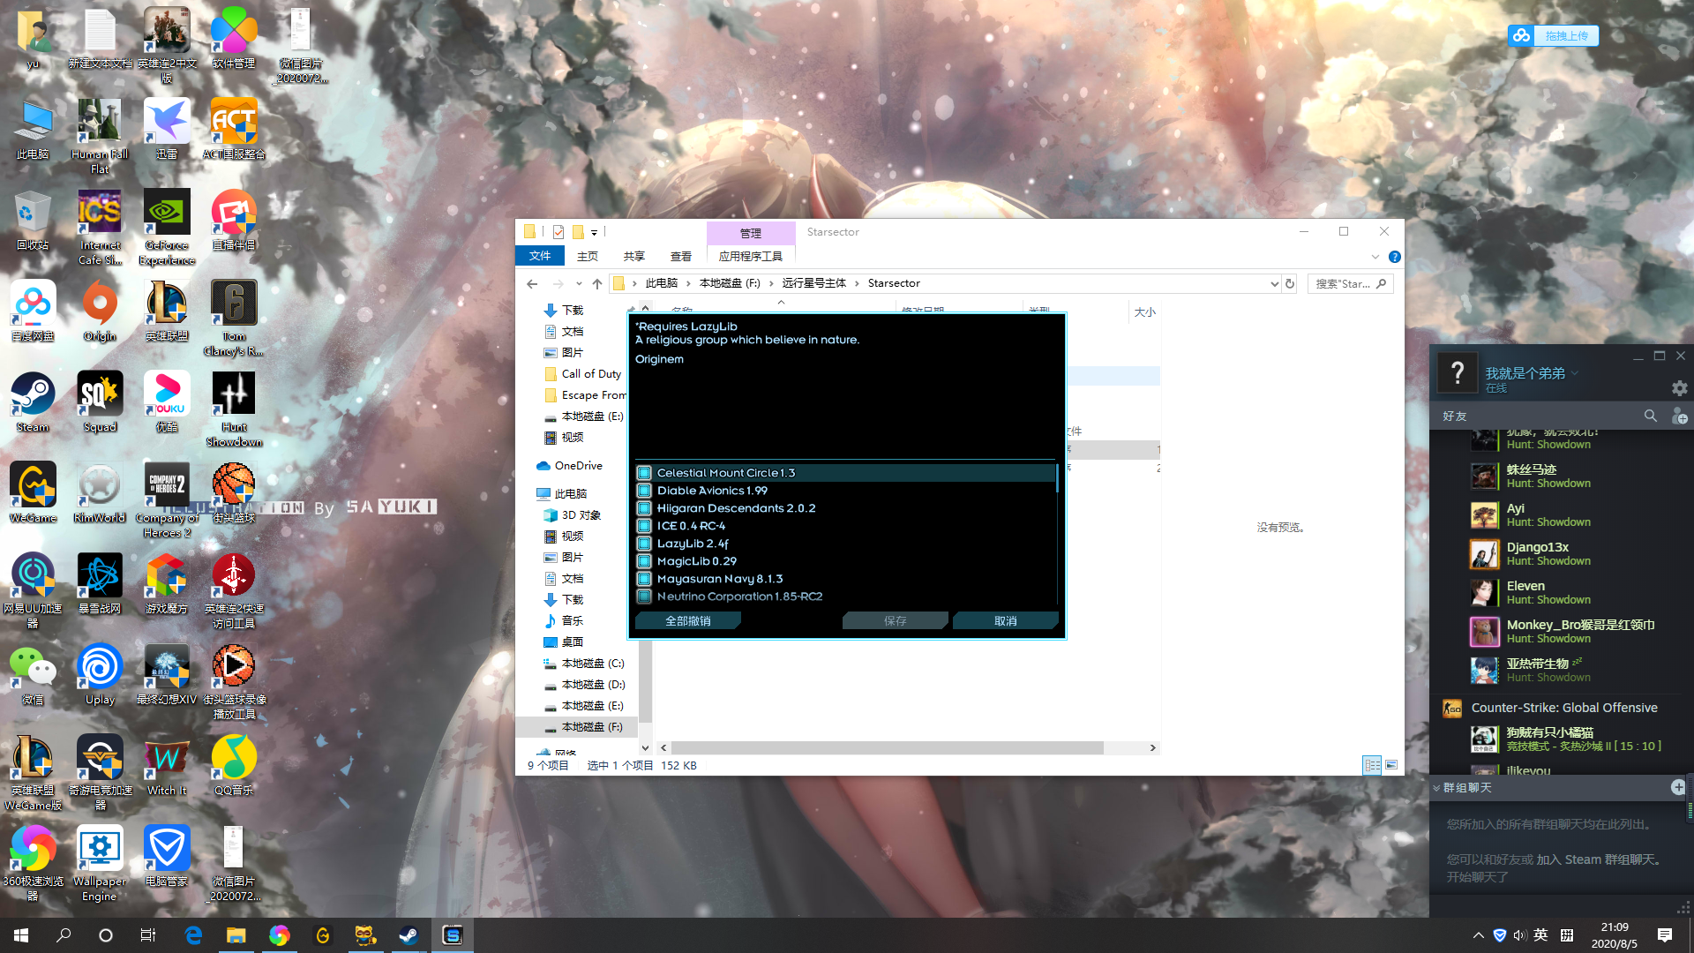Toggle the MagicLib 0.29 mod checkbox
1694x953 pixels.
coord(645,561)
